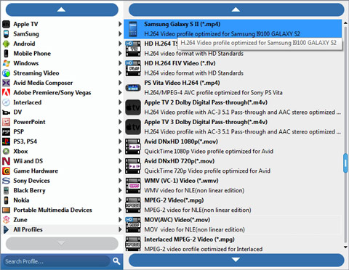This screenshot has height=270, width=349.
Task: Click the Xbox sphere icon
Action: point(6,152)
